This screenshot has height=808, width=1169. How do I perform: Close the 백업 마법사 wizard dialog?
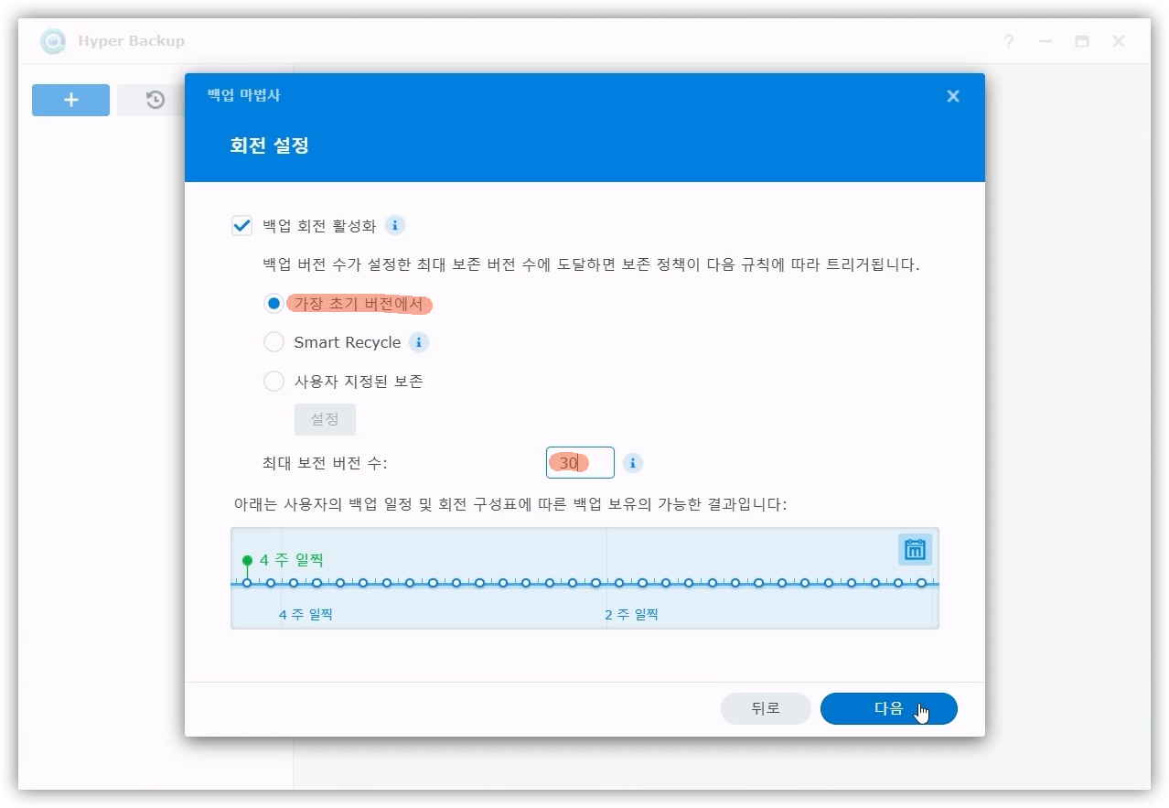pyautogui.click(x=952, y=96)
